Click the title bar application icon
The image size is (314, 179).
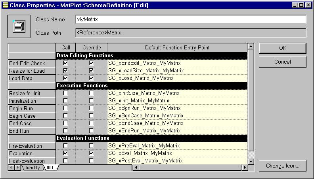(x=5, y=5)
